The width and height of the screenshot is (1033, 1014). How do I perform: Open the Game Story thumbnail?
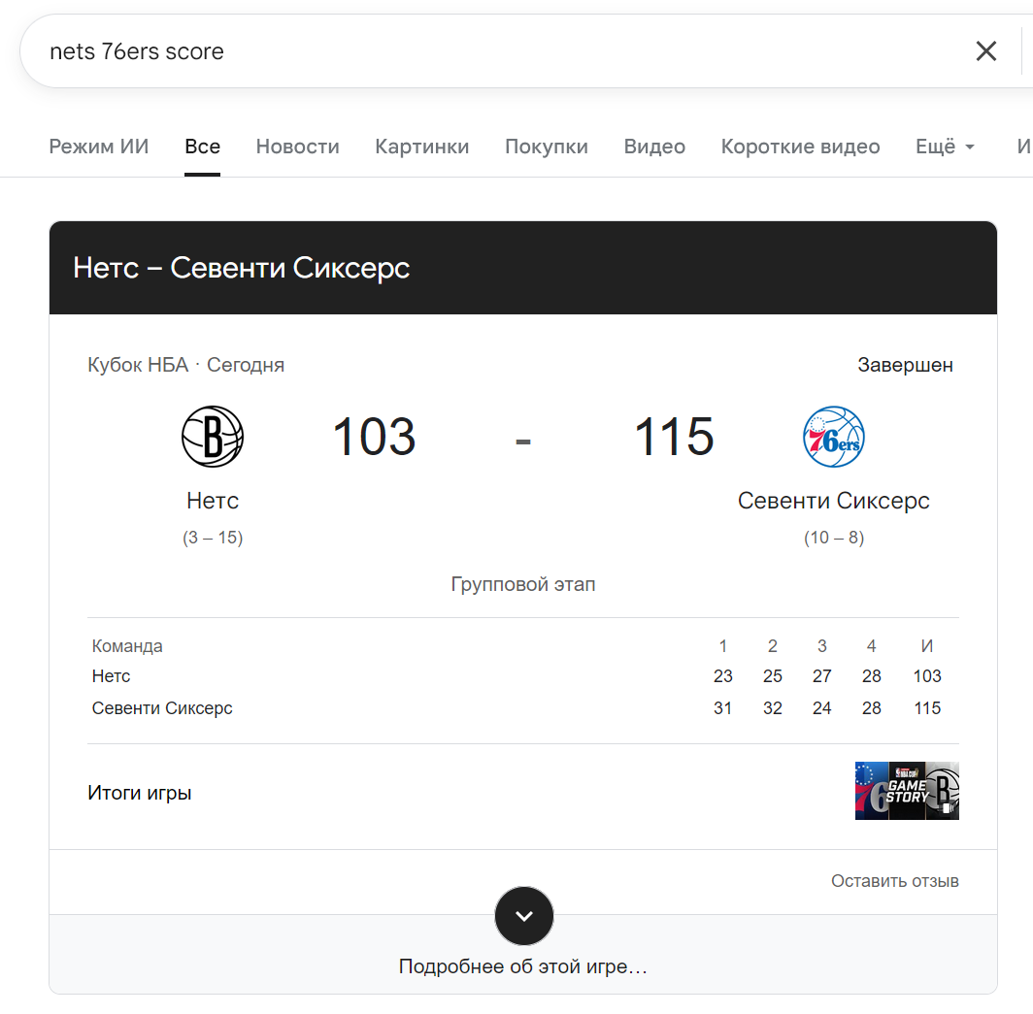click(907, 791)
